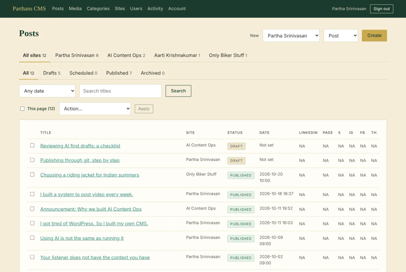Click the date '2026-10-11 16:03'
Screen dimensions: 406x272
[276, 223]
